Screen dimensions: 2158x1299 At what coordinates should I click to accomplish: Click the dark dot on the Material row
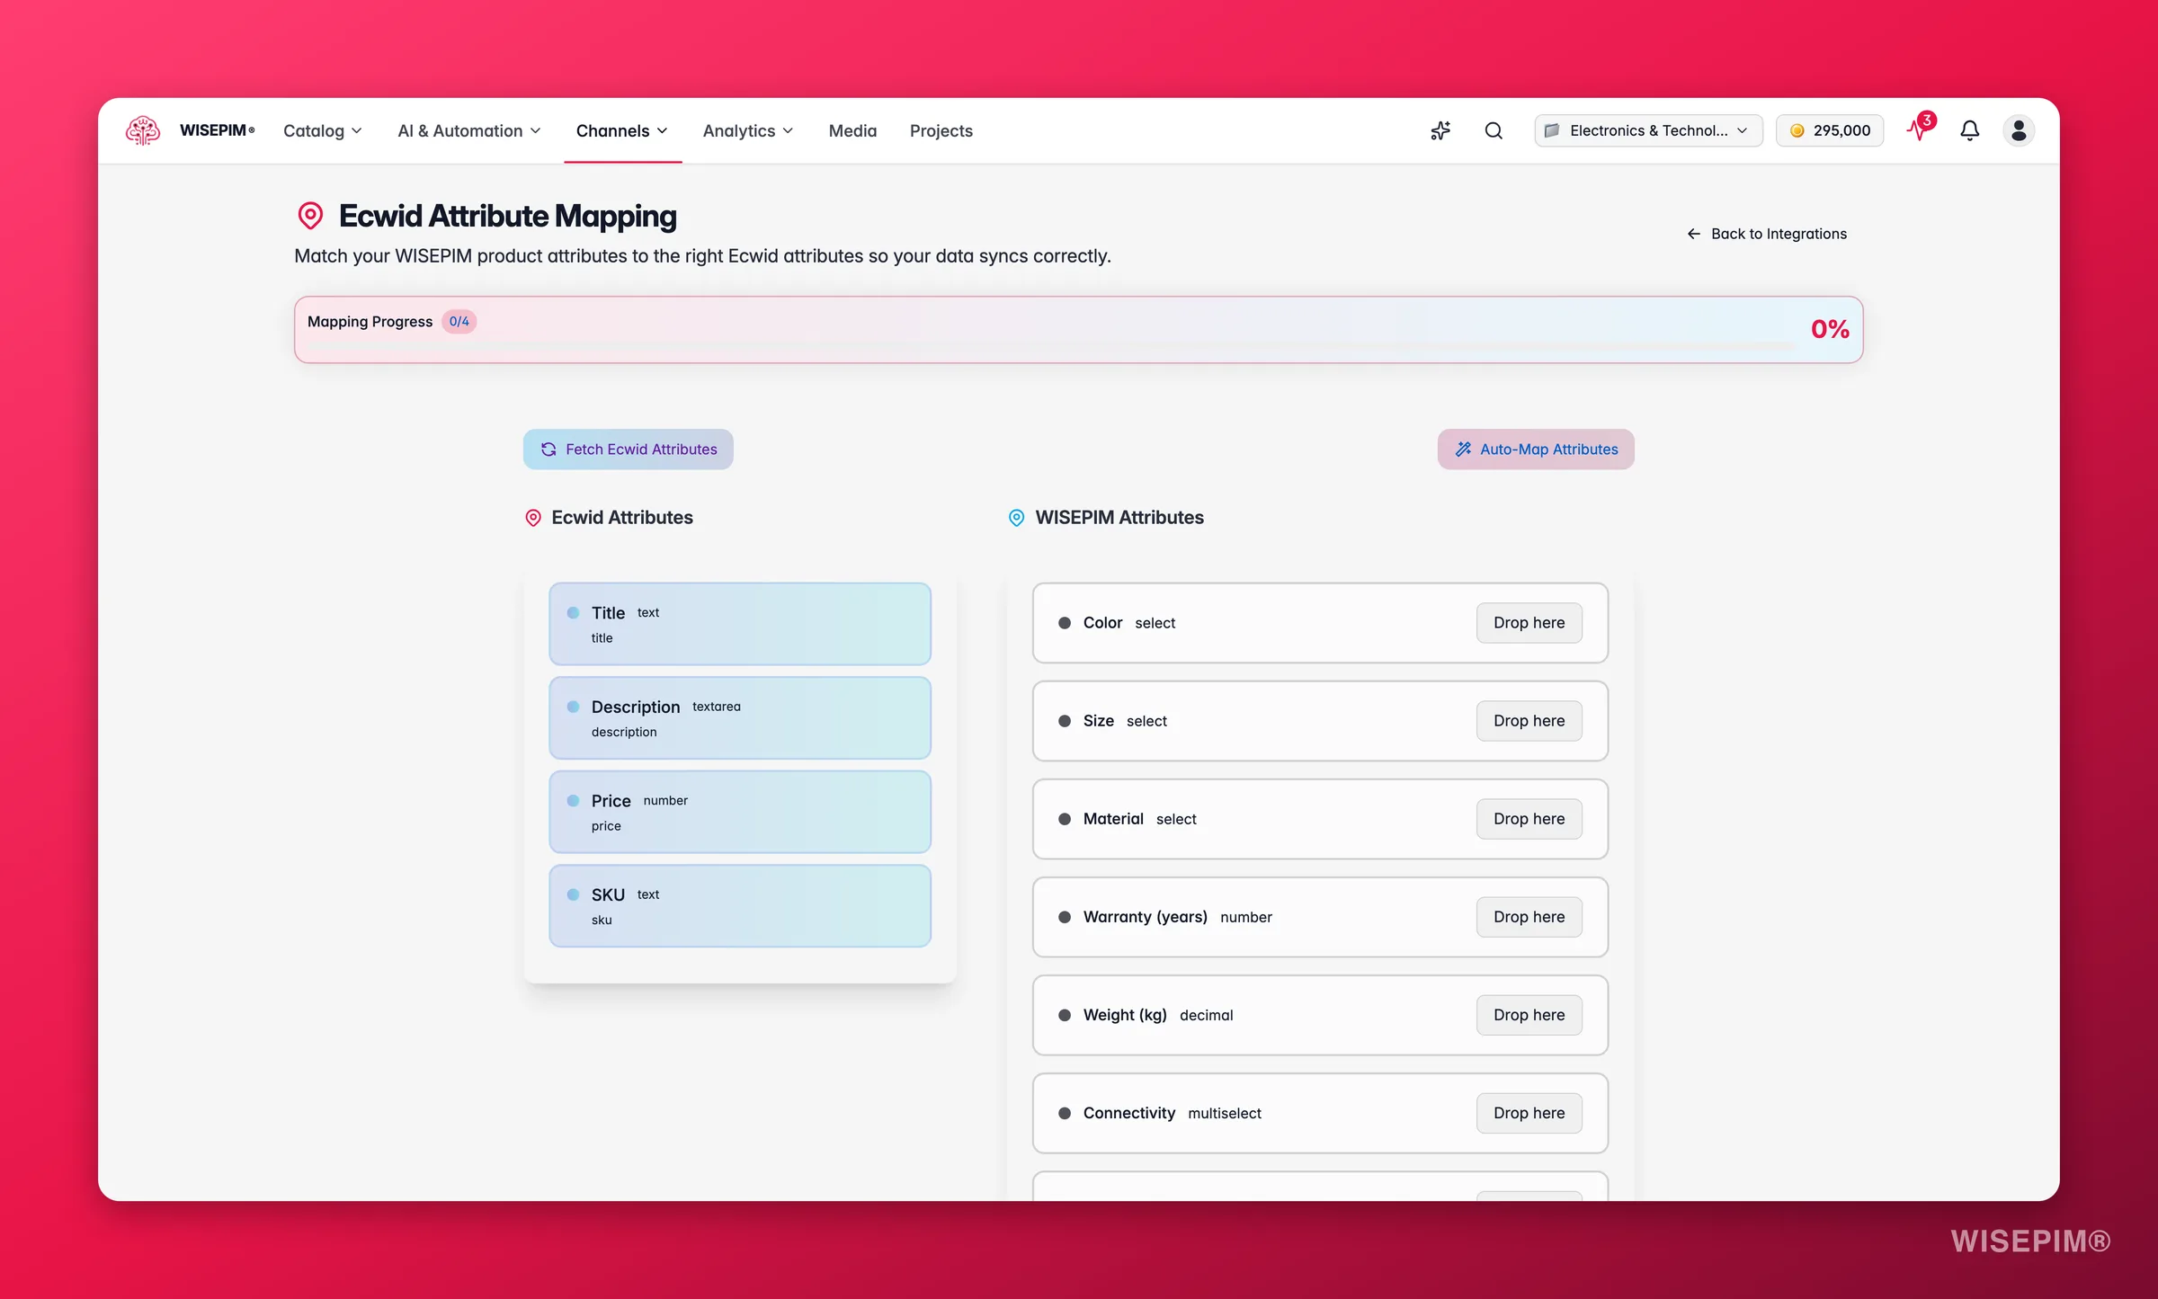1065,819
